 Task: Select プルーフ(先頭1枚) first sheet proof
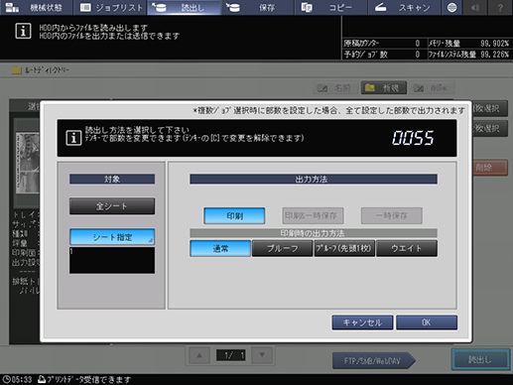(344, 248)
